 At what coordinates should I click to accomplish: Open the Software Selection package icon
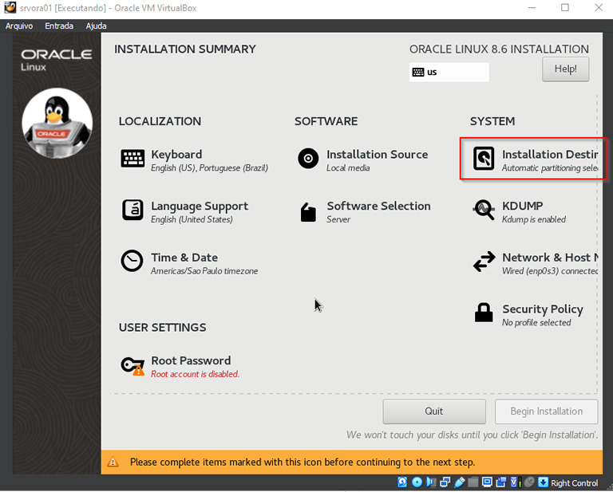point(308,211)
